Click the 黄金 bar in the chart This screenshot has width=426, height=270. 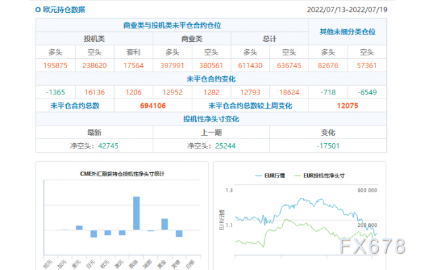[165, 224]
